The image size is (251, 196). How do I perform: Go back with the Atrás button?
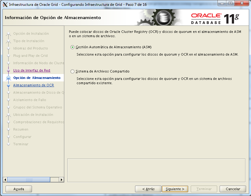click(148, 189)
